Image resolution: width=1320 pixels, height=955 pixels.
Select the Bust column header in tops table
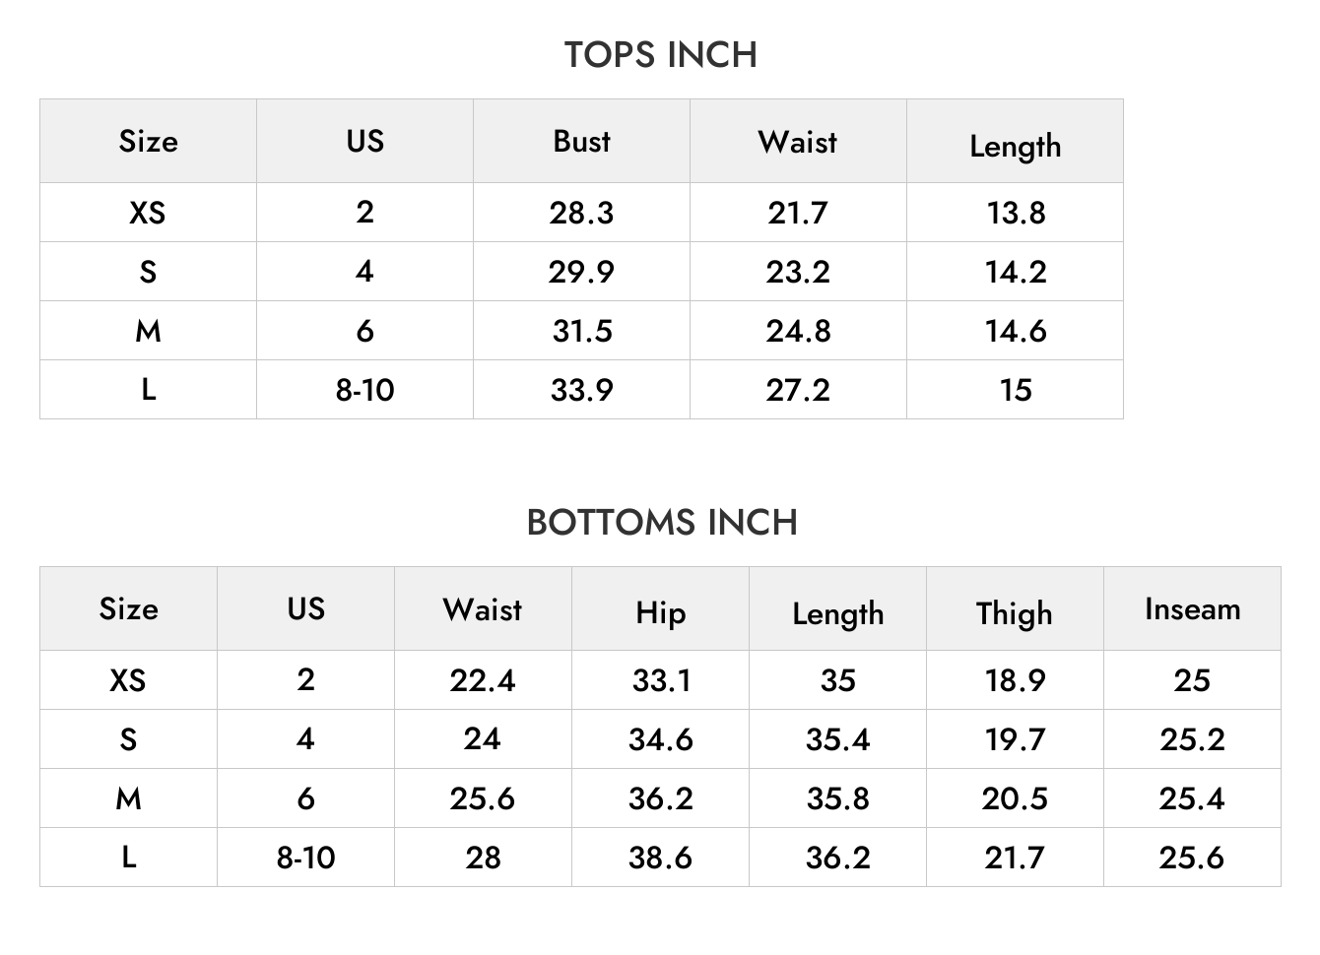(581, 141)
